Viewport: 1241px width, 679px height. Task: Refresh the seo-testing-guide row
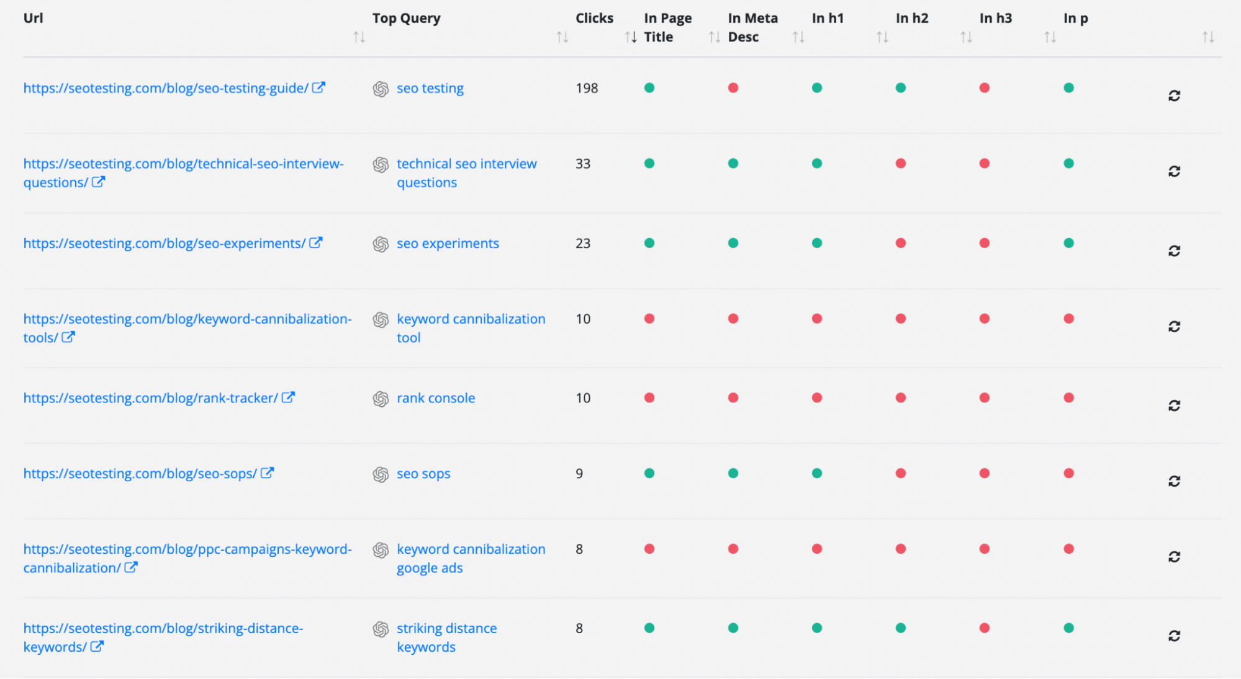pos(1173,95)
